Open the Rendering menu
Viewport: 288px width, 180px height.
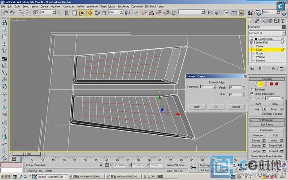123,6
